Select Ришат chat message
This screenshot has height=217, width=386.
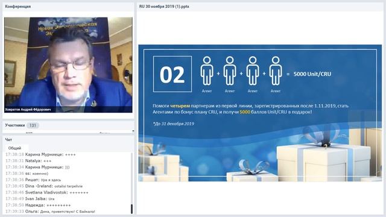click(33, 180)
